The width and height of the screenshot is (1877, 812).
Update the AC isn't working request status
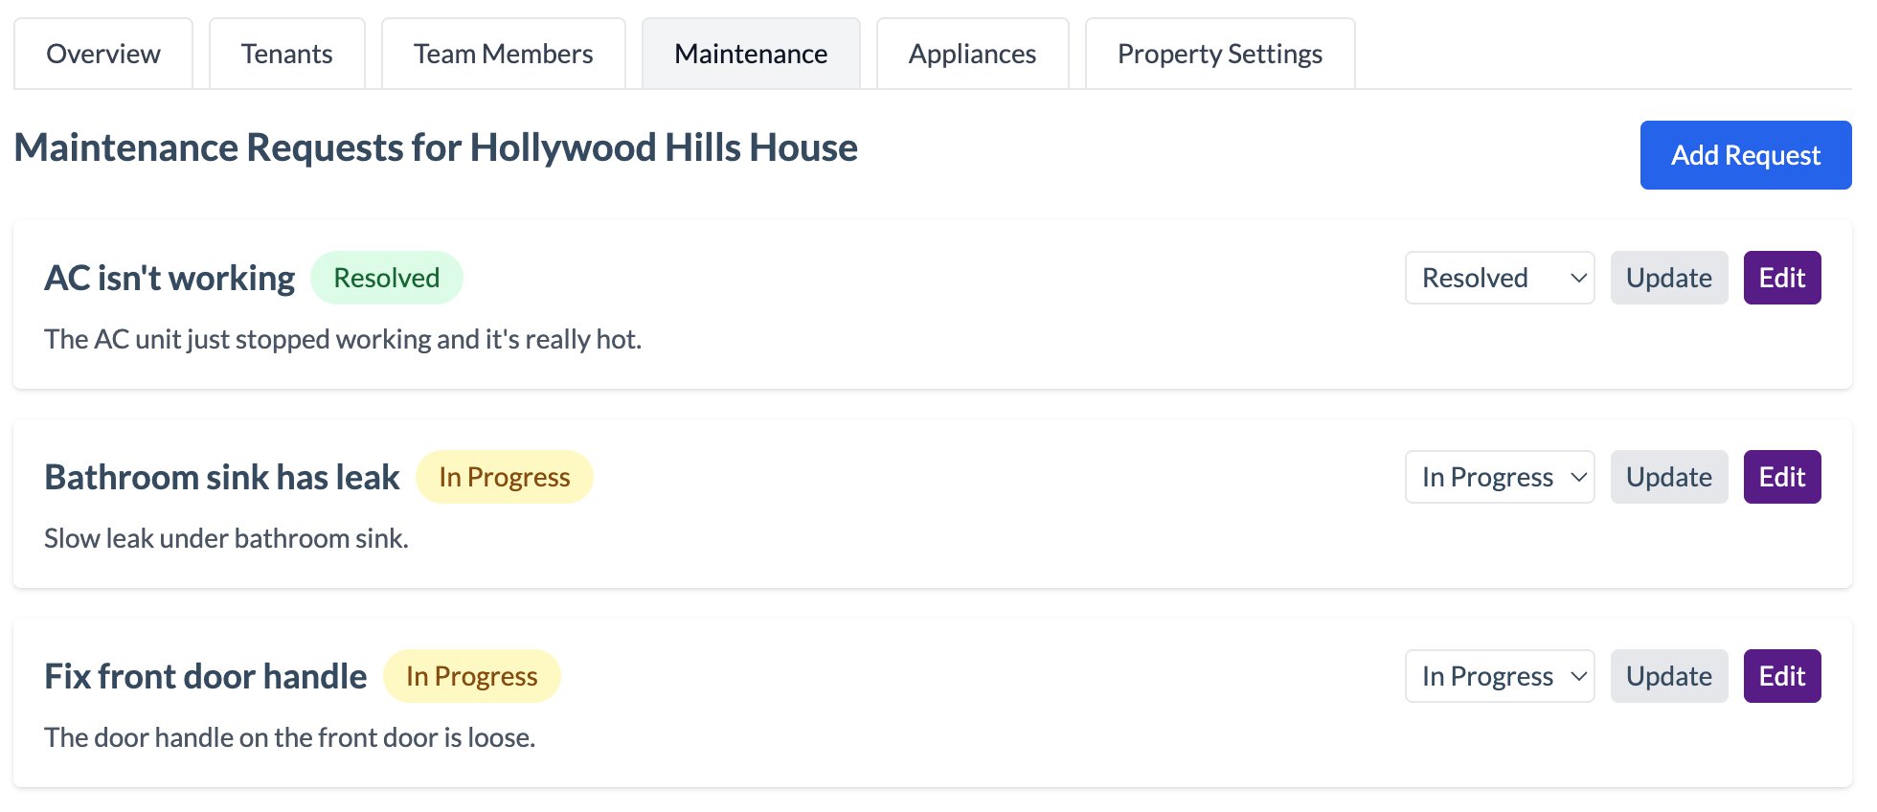click(1668, 278)
